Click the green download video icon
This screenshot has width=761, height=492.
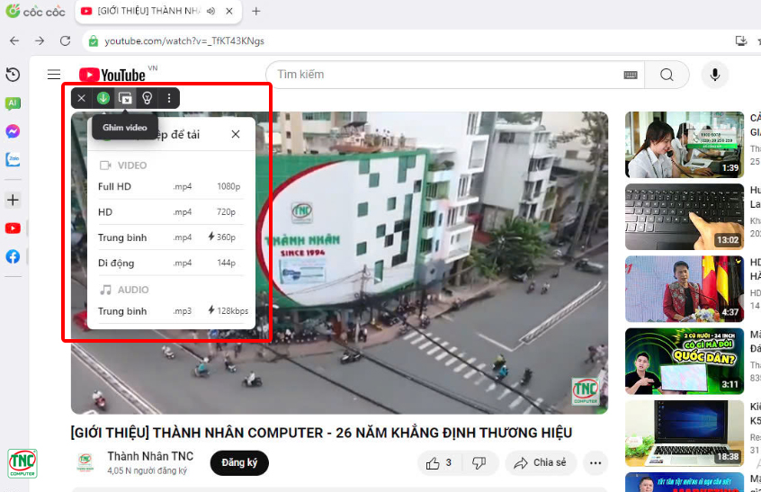tap(103, 99)
